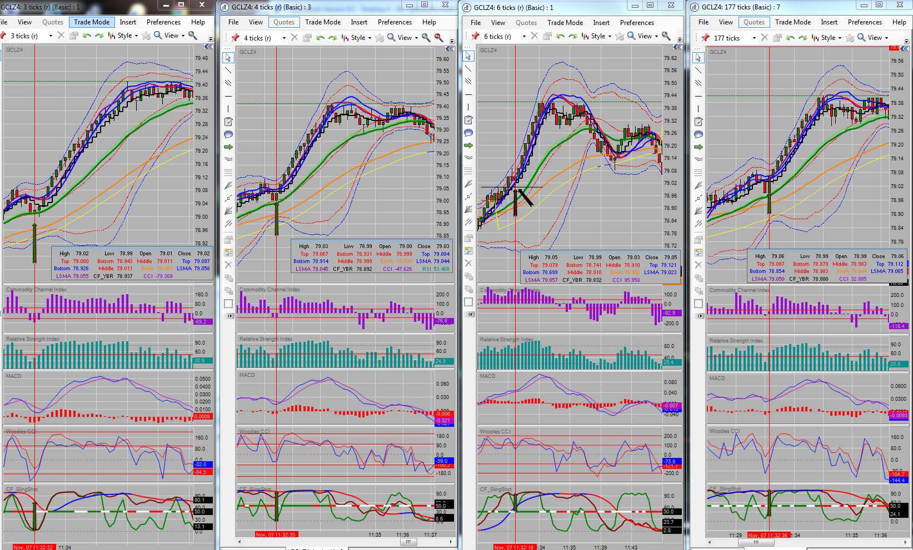This screenshot has height=550, width=913.
Task: Collapse drawing panel chevron in 4 ticks window
Action: 450,48
